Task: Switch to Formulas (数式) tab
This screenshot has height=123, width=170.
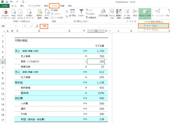Action: [46, 6]
